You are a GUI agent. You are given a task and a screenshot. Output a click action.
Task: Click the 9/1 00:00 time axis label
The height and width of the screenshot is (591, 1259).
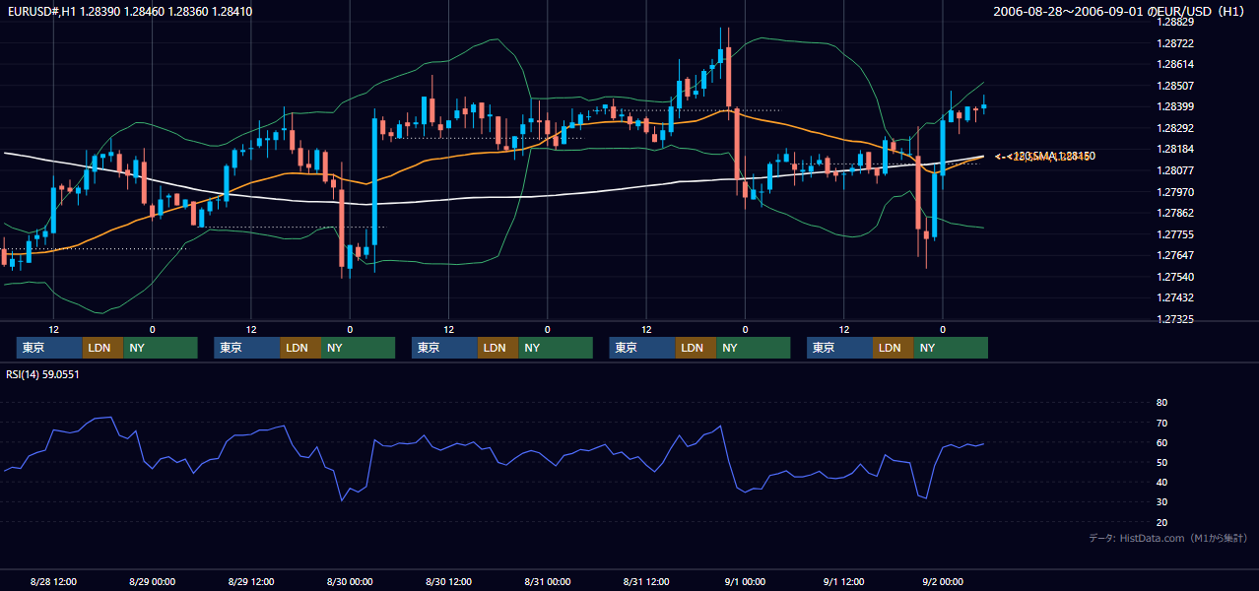click(x=745, y=581)
